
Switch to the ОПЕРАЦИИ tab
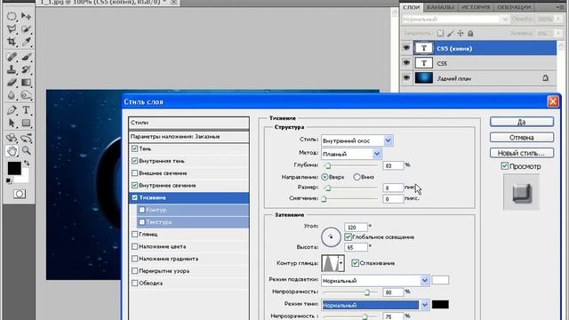tap(514, 7)
